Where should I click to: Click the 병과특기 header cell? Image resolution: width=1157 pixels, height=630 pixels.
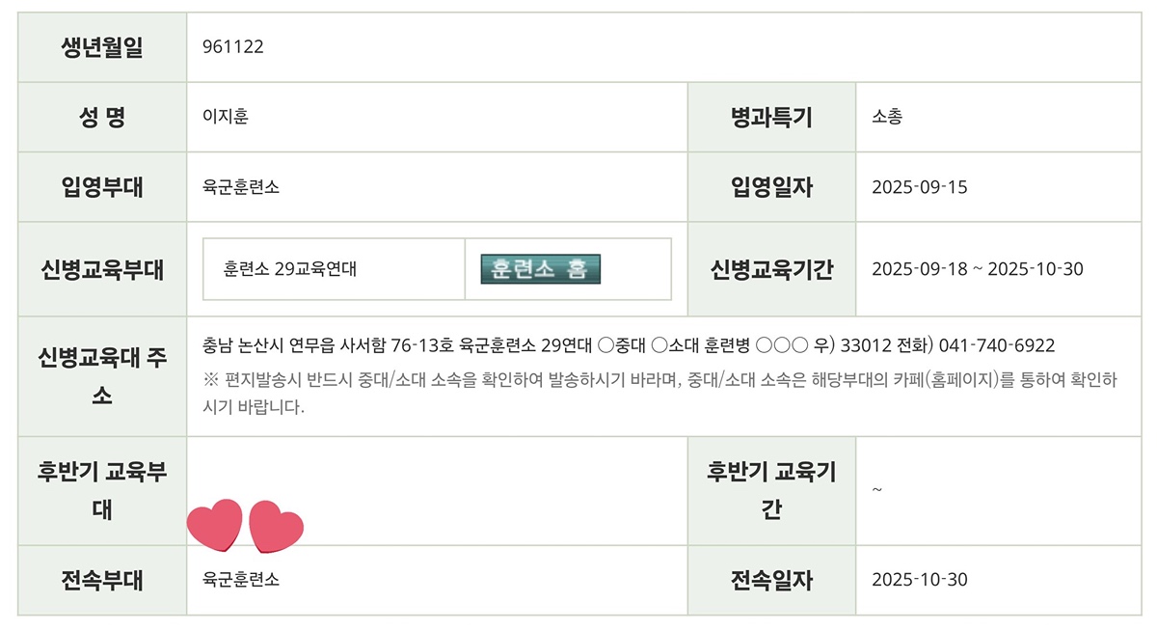[x=771, y=118]
